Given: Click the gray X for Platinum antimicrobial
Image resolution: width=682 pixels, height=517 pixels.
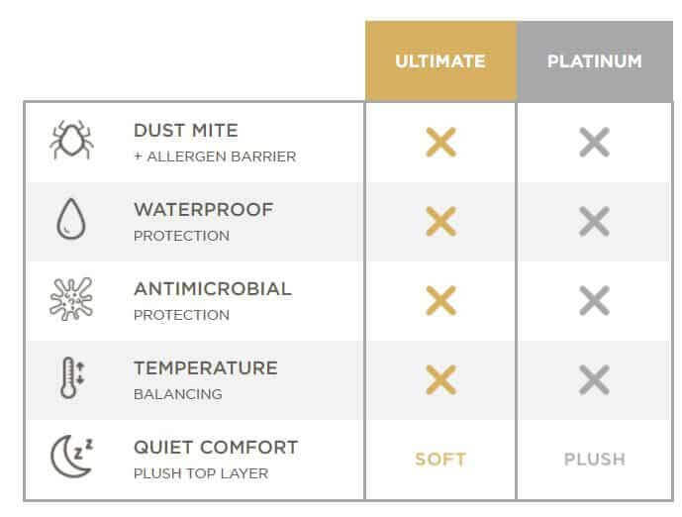Looking at the screenshot, I should pos(594,301).
